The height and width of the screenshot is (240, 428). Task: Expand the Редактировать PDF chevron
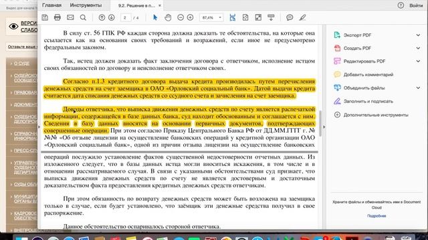pos(418,61)
